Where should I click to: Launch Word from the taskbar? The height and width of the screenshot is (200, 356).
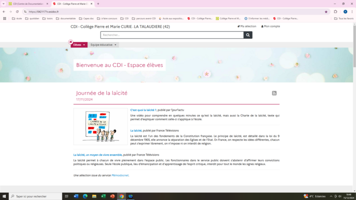point(76,196)
